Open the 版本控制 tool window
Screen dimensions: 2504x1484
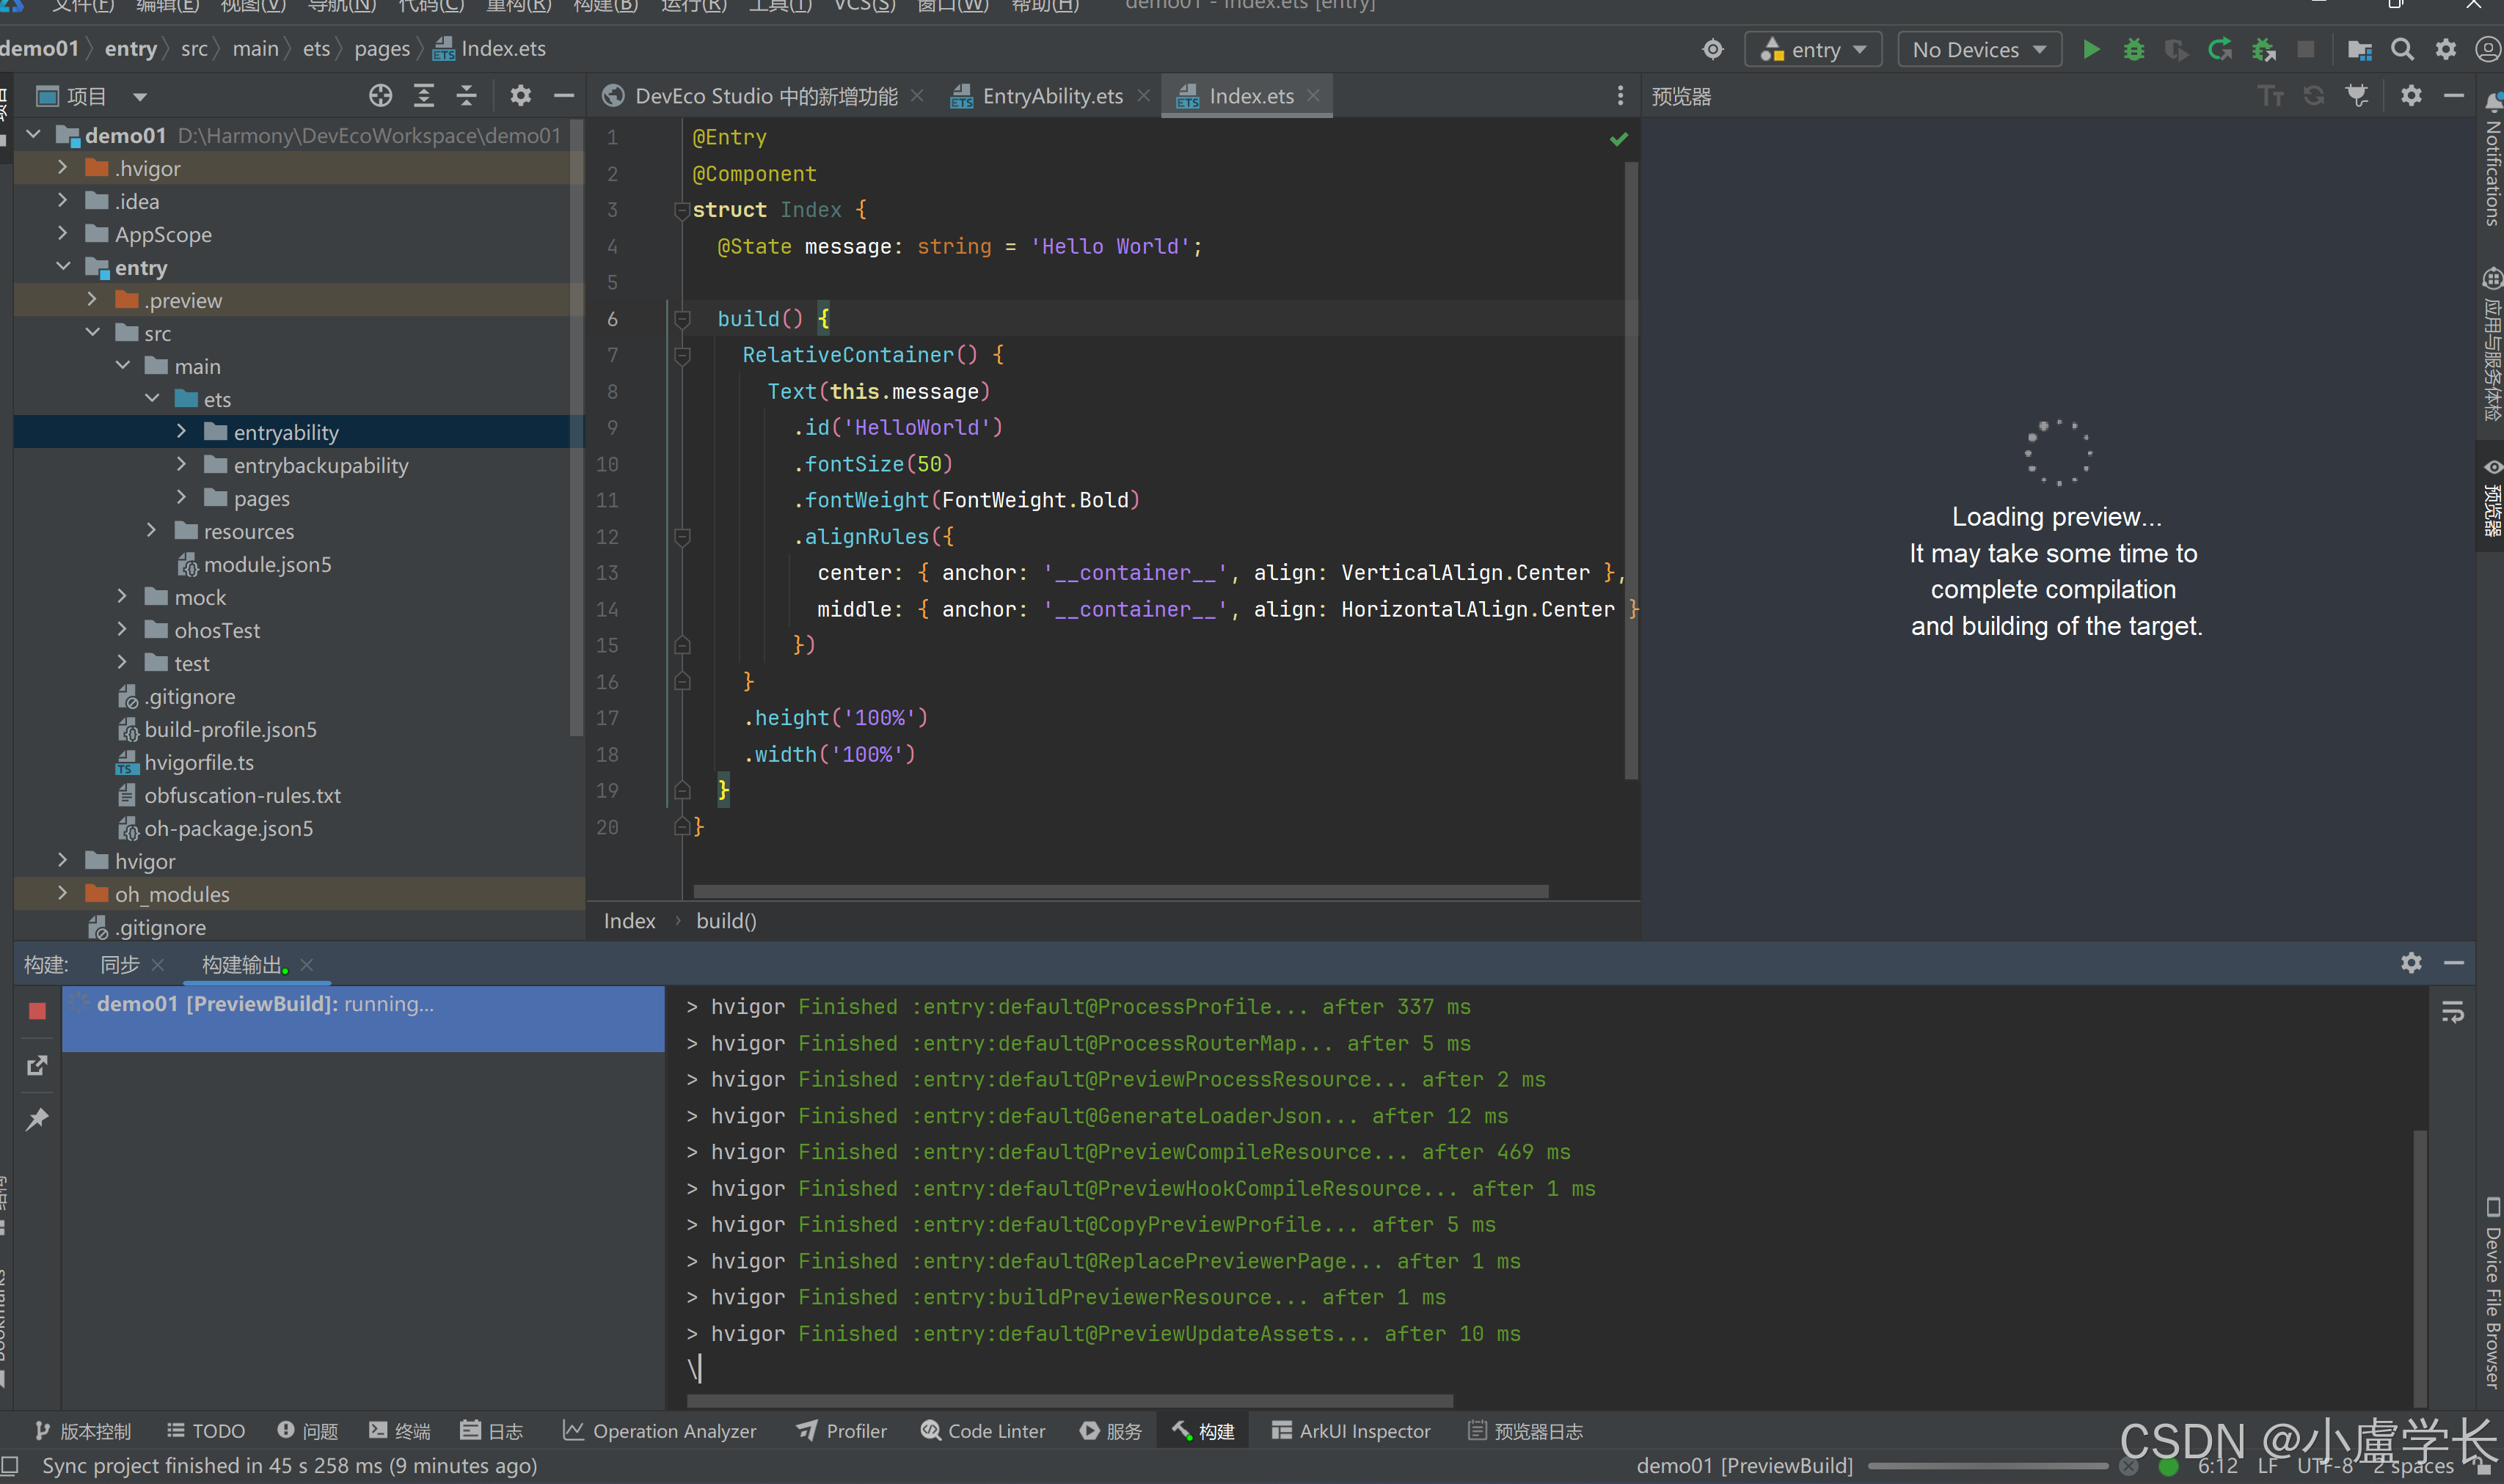pyautogui.click(x=82, y=1431)
